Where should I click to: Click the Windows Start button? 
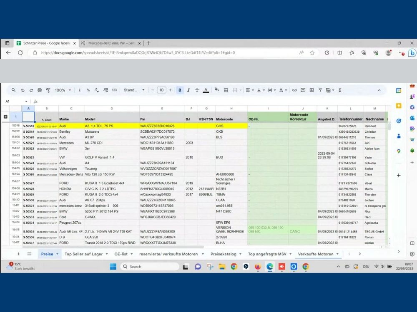point(113,266)
